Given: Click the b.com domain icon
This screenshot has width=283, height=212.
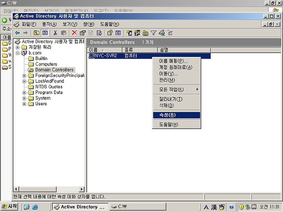Looking at the screenshot, I should tap(24, 53).
